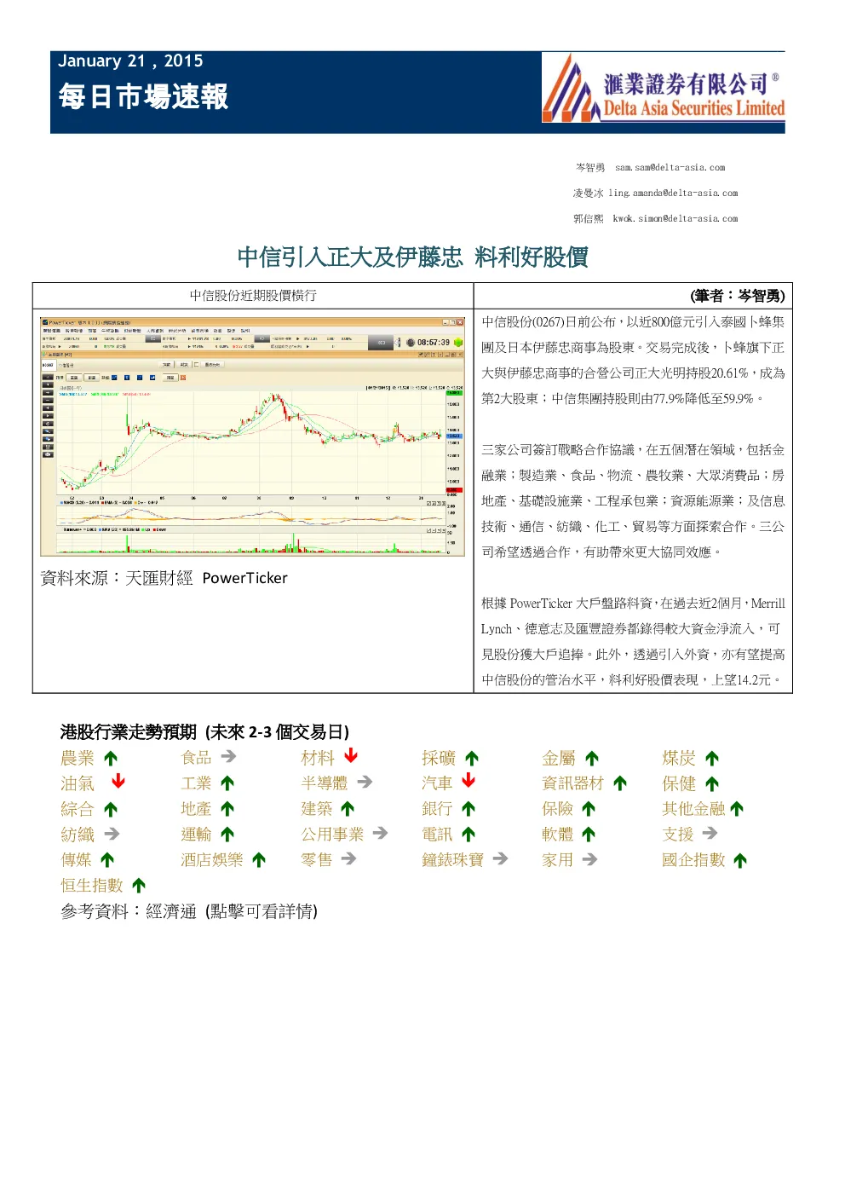This screenshot has width=845, height=1196.
Task: Click the name 凌曼冰 in the contact list
Action: [588, 194]
